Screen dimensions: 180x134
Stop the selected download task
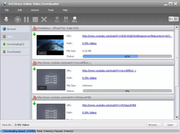(x=35, y=20)
